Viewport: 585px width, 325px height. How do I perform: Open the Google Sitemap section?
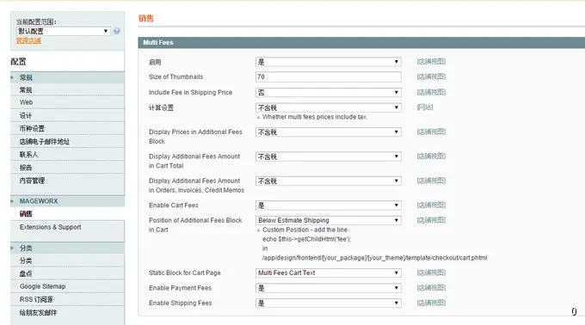click(67, 286)
